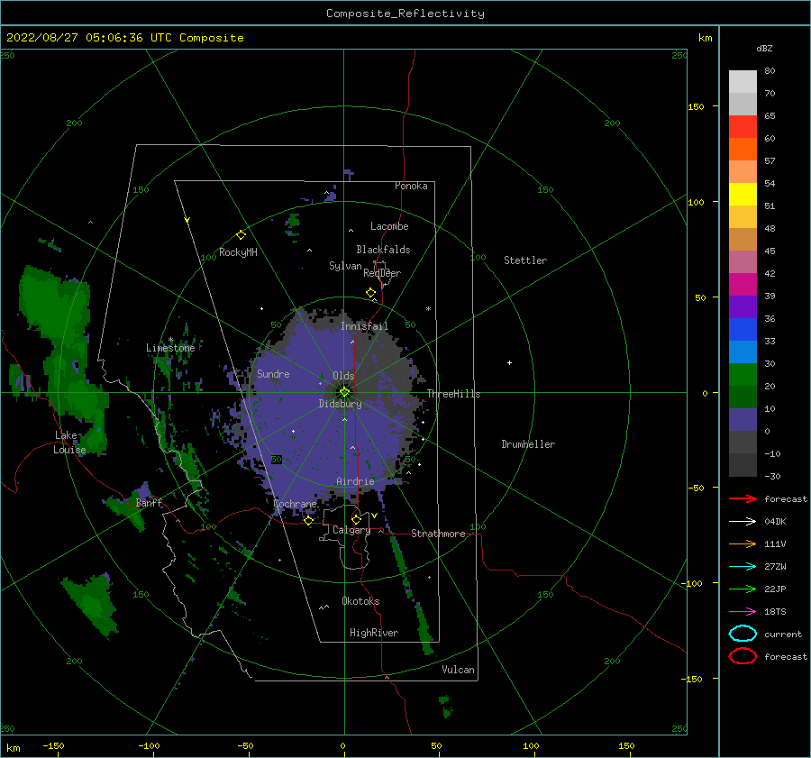Click the Vulcan city label
This screenshot has height=758, width=811.
coord(458,670)
